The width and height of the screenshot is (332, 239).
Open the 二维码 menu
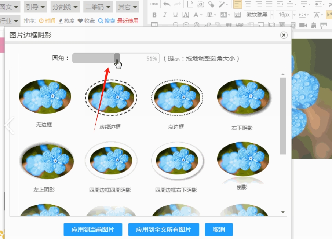coord(98,7)
